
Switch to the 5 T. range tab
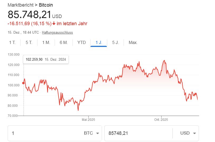click(29, 42)
